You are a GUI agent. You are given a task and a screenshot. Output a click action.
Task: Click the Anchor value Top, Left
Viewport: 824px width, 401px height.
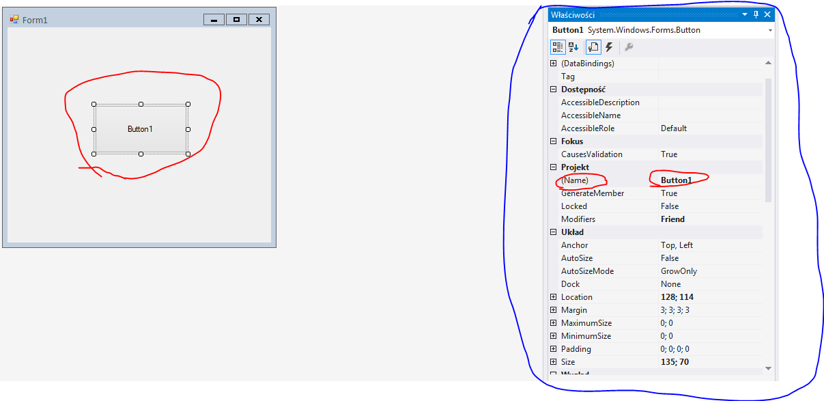pyautogui.click(x=677, y=245)
